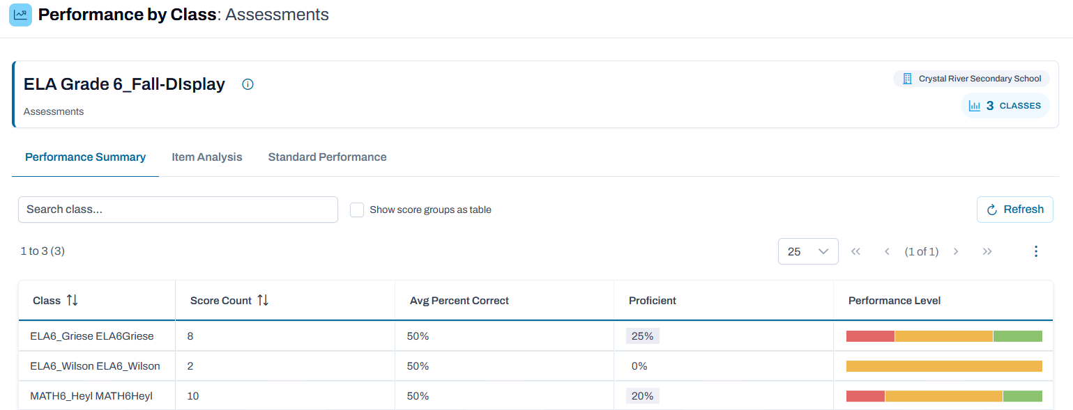The image size is (1073, 410).
Task: Click the green segment of MATH6_Heyl performance bar
Action: click(1023, 396)
